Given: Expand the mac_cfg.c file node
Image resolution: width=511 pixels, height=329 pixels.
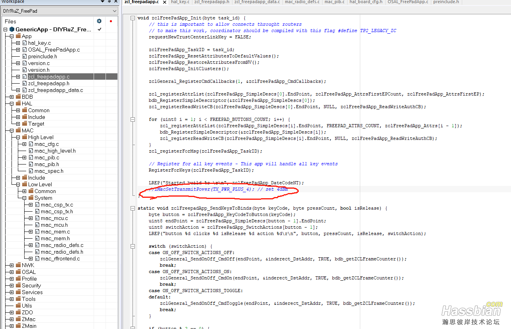Looking at the screenshot, I should coord(24,144).
